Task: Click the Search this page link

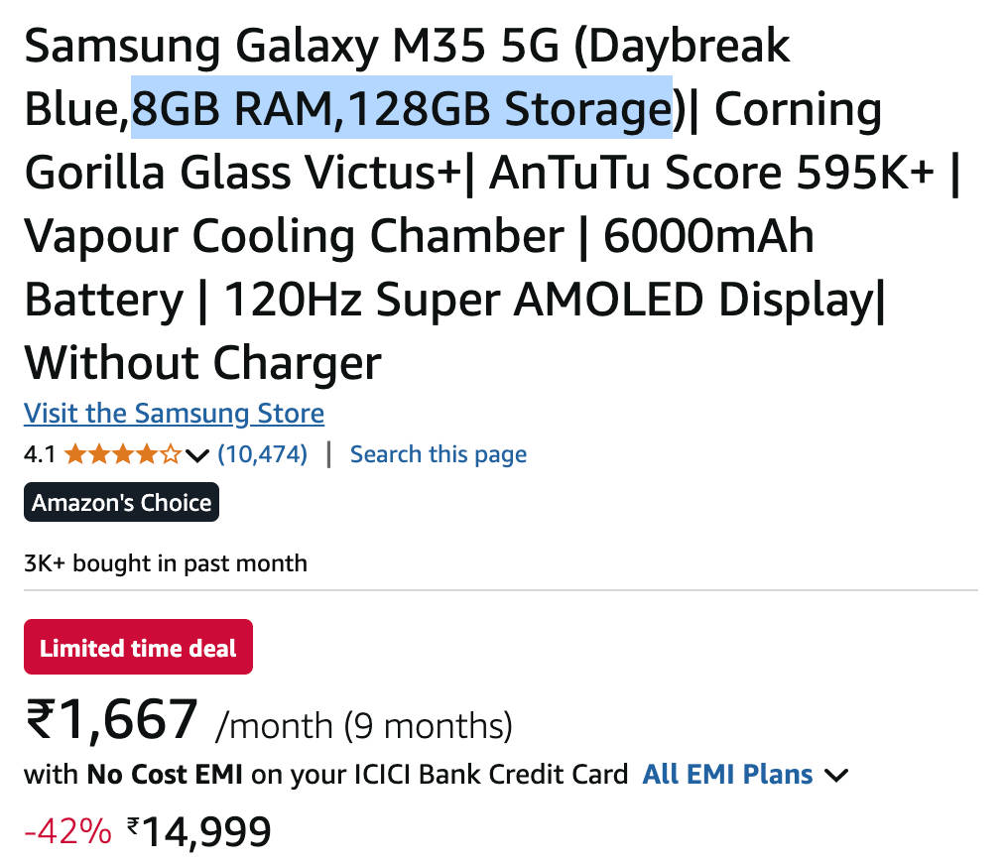Action: coord(438,454)
